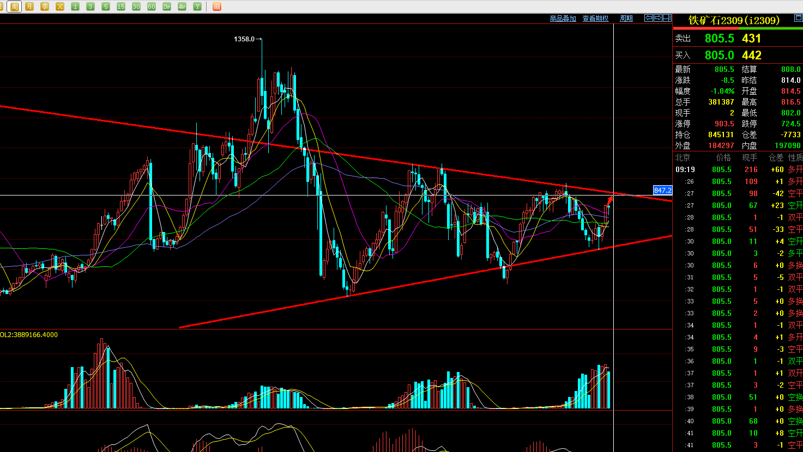Click the 仓差 value -7733

(791, 135)
